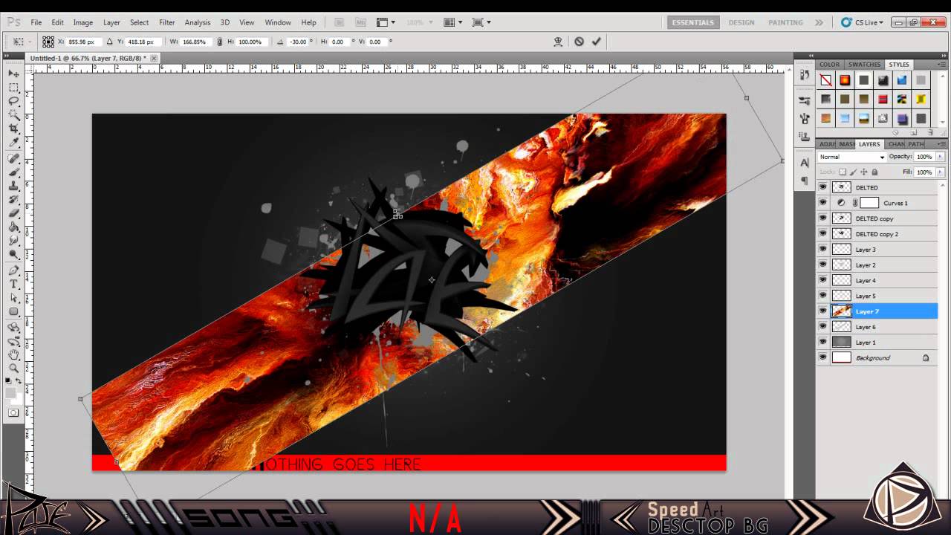Image resolution: width=951 pixels, height=535 pixels.
Task: Open the Fill slider arrow
Action: pos(940,172)
